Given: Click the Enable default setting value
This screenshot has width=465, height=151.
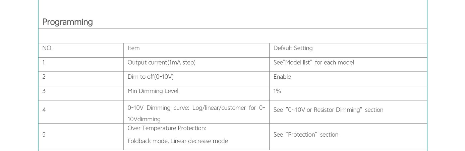Looking at the screenshot, I should tap(282, 77).
